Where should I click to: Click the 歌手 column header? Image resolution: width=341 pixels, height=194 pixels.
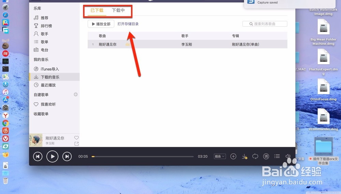tap(185, 36)
